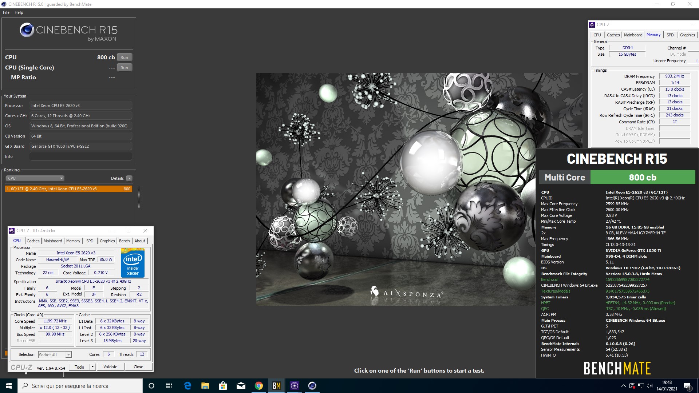The height and width of the screenshot is (393, 699).
Task: Open File Explorer from the taskbar
Action: coord(205,386)
